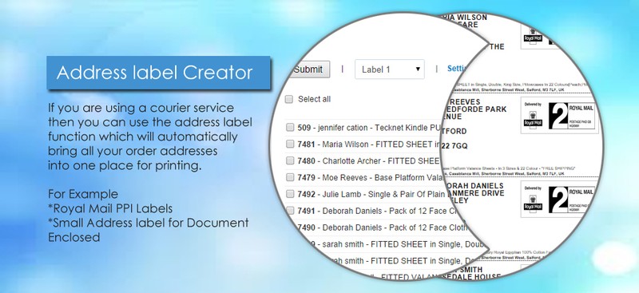The image size is (639, 293).
Task: Click the Royal Mail 2 icon on Daniels label
Action: click(x=558, y=200)
